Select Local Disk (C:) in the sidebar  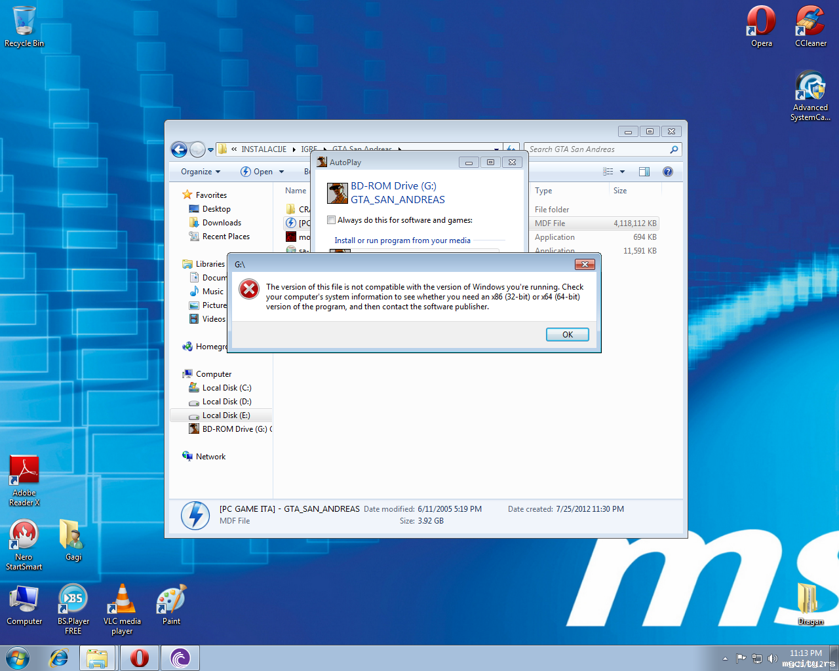pos(227,388)
